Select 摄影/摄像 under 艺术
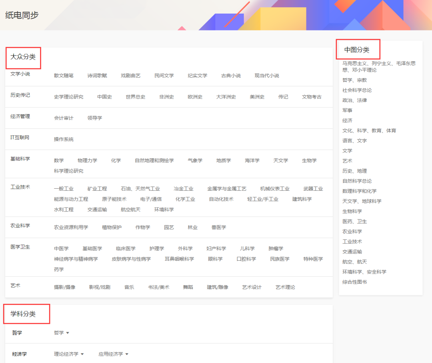The height and width of the screenshot is (363, 432). pyautogui.click(x=65, y=287)
